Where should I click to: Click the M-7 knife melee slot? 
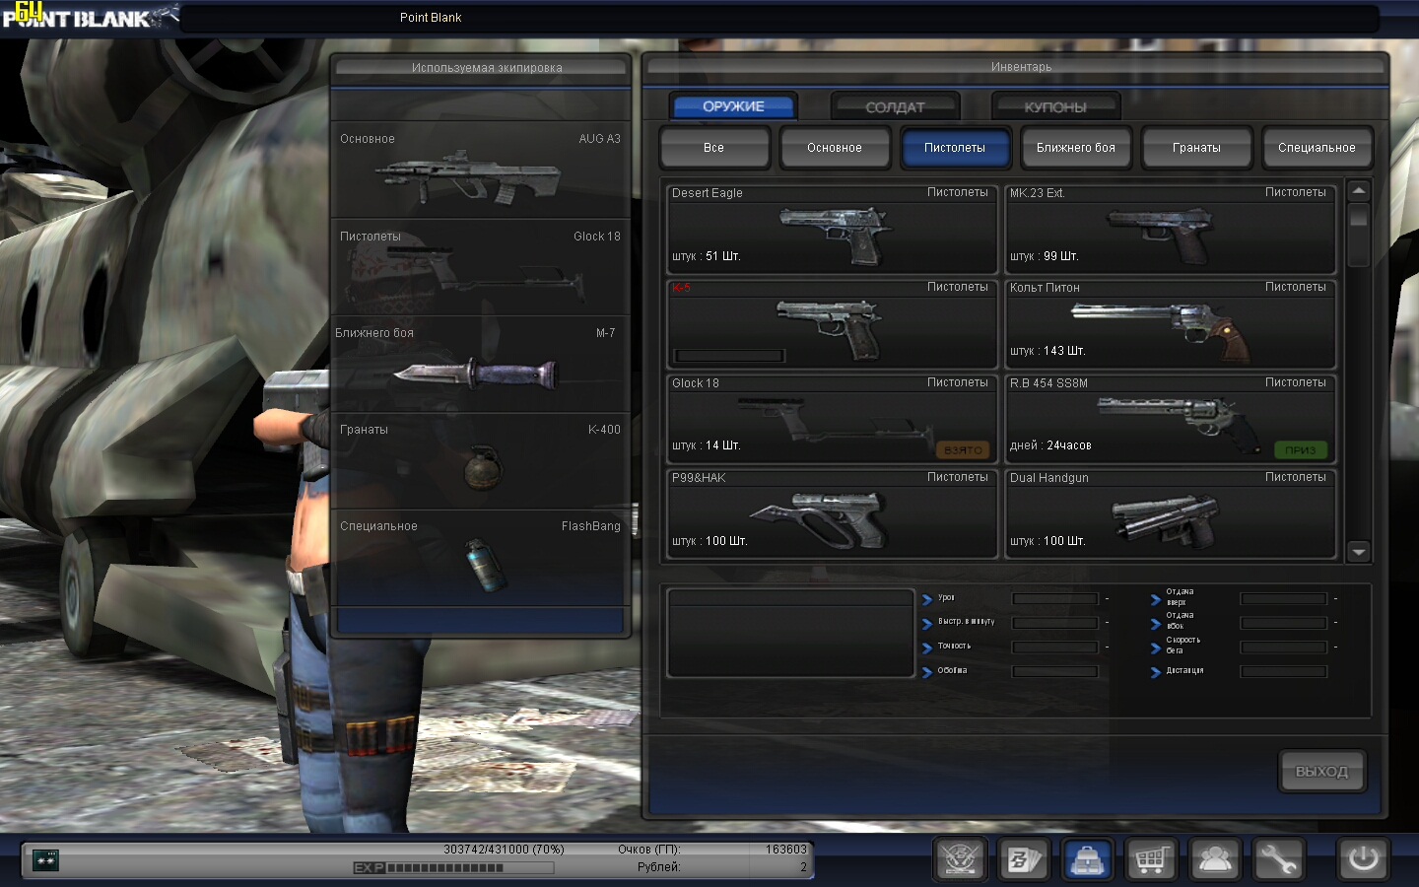pos(481,364)
